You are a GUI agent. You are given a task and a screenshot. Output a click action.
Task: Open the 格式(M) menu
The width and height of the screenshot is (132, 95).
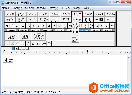[42, 8]
